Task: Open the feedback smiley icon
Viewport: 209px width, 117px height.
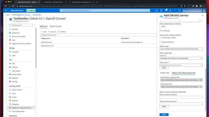Action: pos(179,10)
